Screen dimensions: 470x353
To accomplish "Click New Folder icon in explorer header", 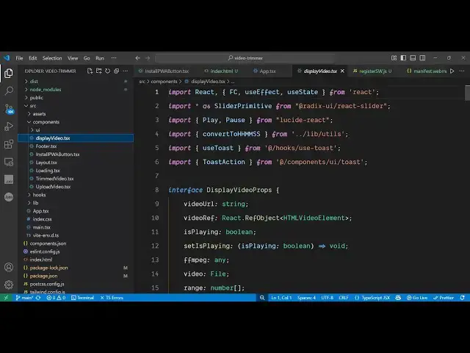I will [x=98, y=71].
